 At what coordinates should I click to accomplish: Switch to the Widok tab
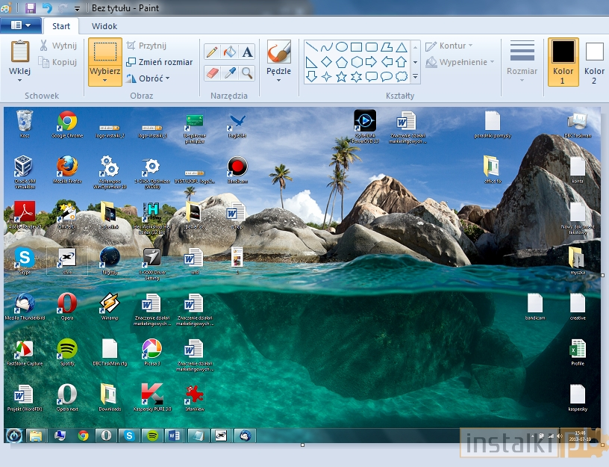(x=104, y=26)
